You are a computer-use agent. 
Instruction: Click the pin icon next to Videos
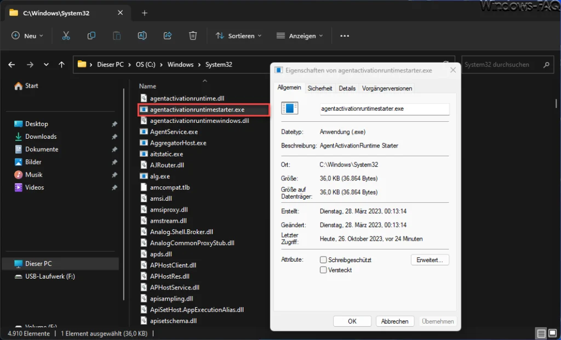tap(115, 188)
